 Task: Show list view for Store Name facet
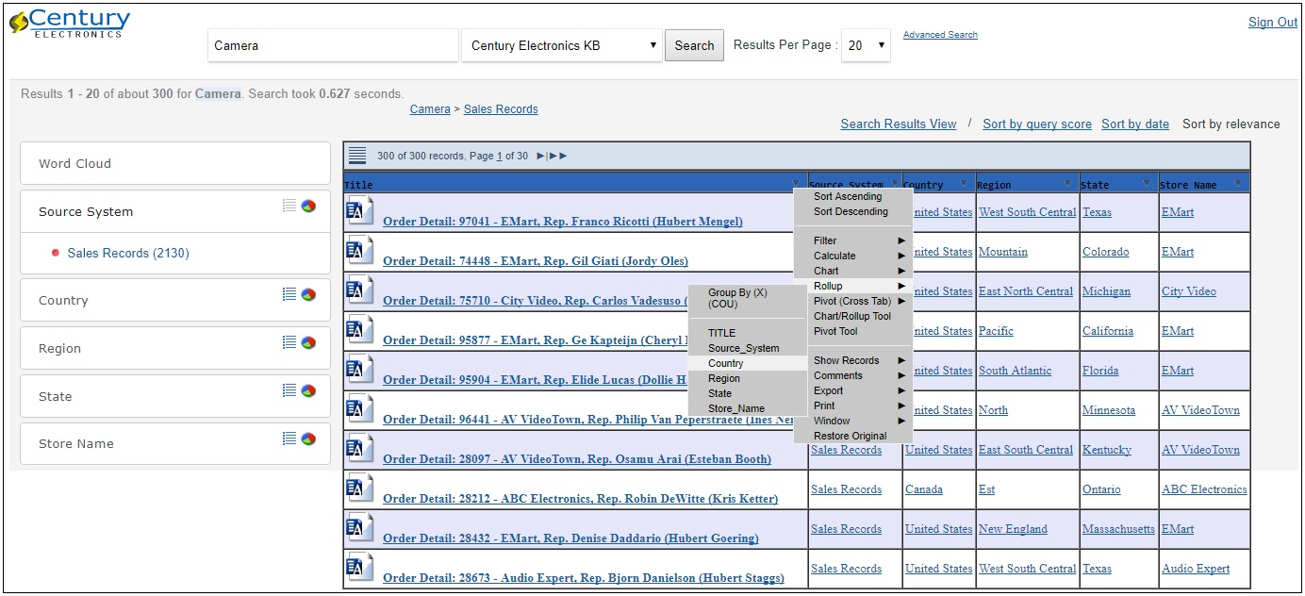pyautogui.click(x=289, y=438)
